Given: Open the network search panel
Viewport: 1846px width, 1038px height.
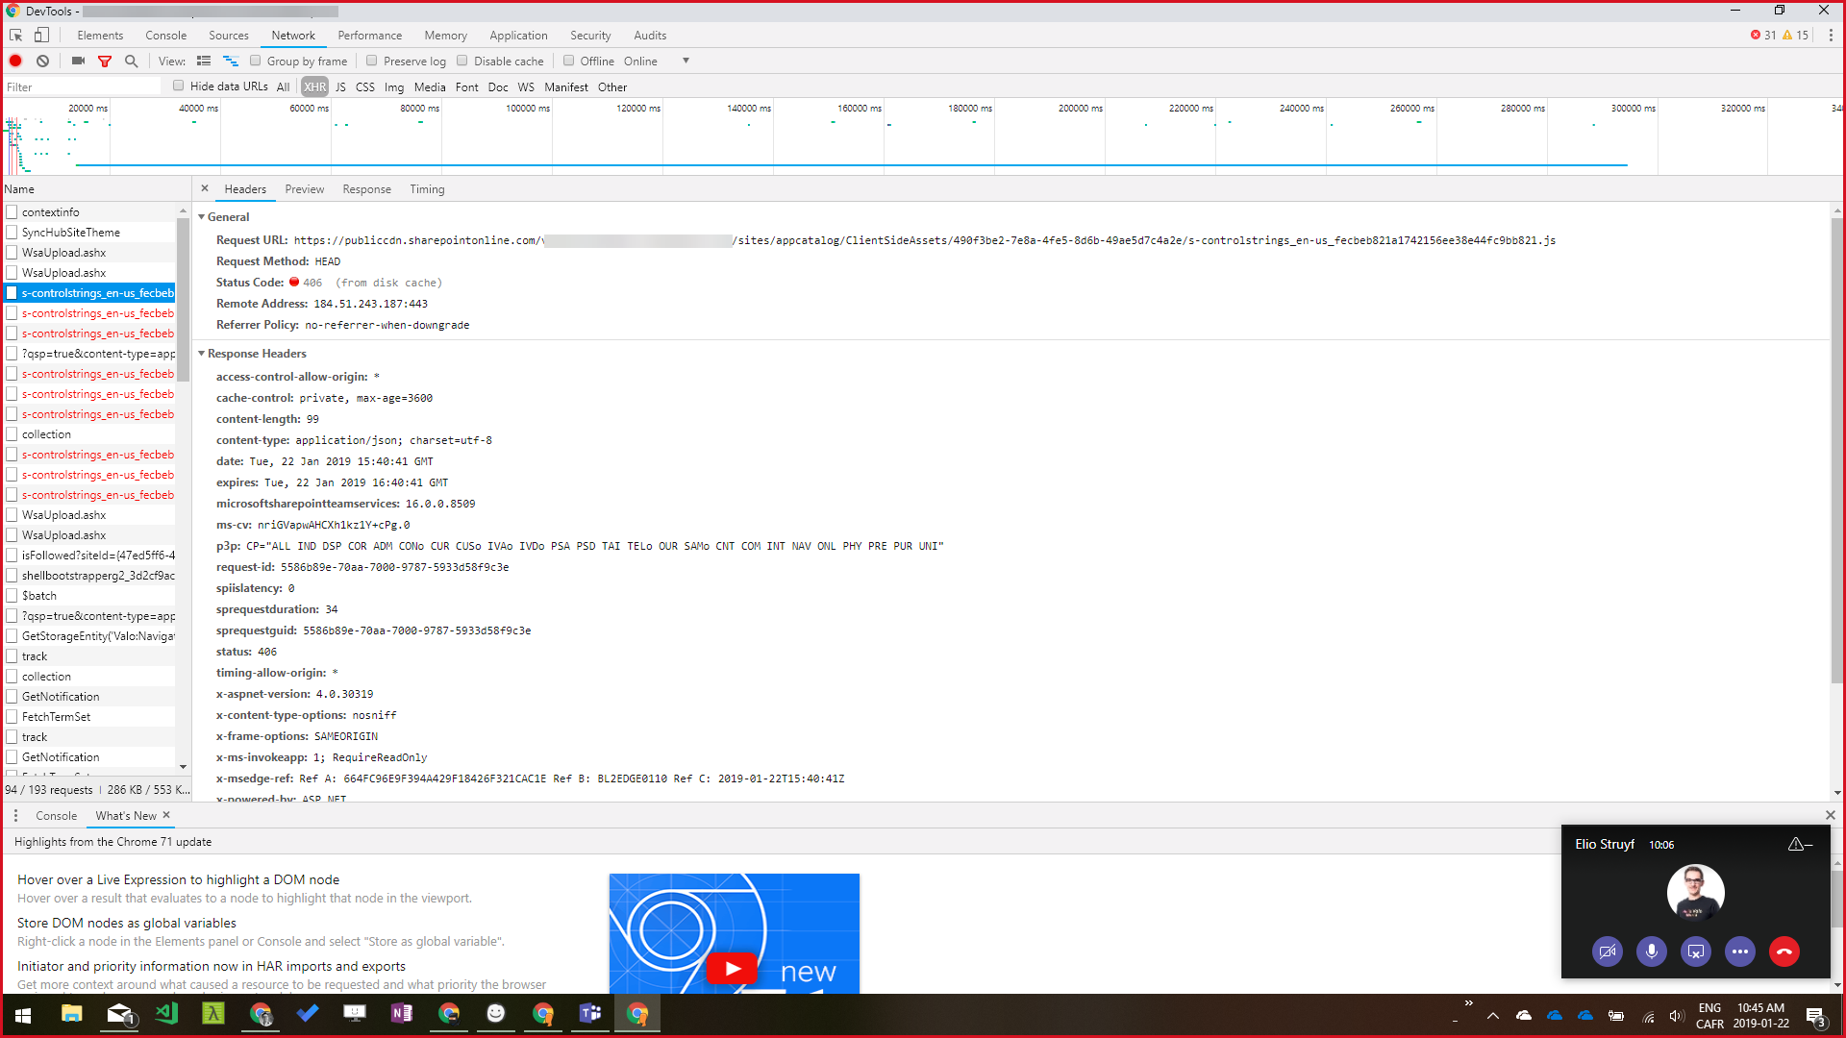Looking at the screenshot, I should [x=132, y=61].
